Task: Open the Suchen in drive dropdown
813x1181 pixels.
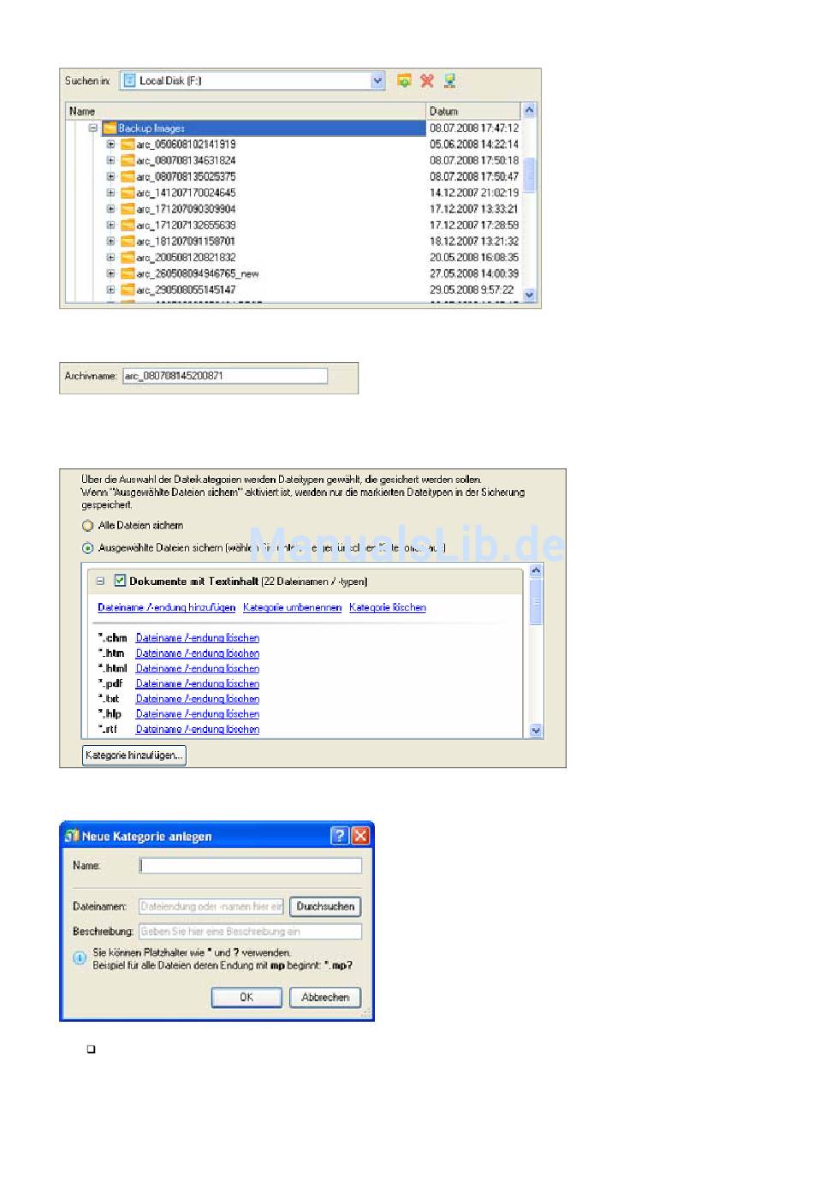Action: [377, 81]
